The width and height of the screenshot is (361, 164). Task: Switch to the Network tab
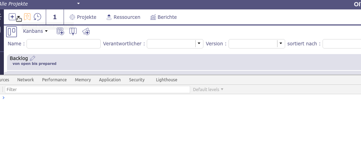coord(26,80)
